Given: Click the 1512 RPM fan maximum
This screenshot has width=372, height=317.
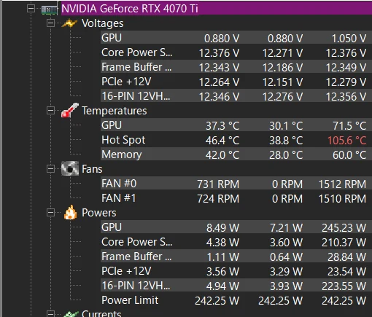Looking at the screenshot, I should (342, 184).
